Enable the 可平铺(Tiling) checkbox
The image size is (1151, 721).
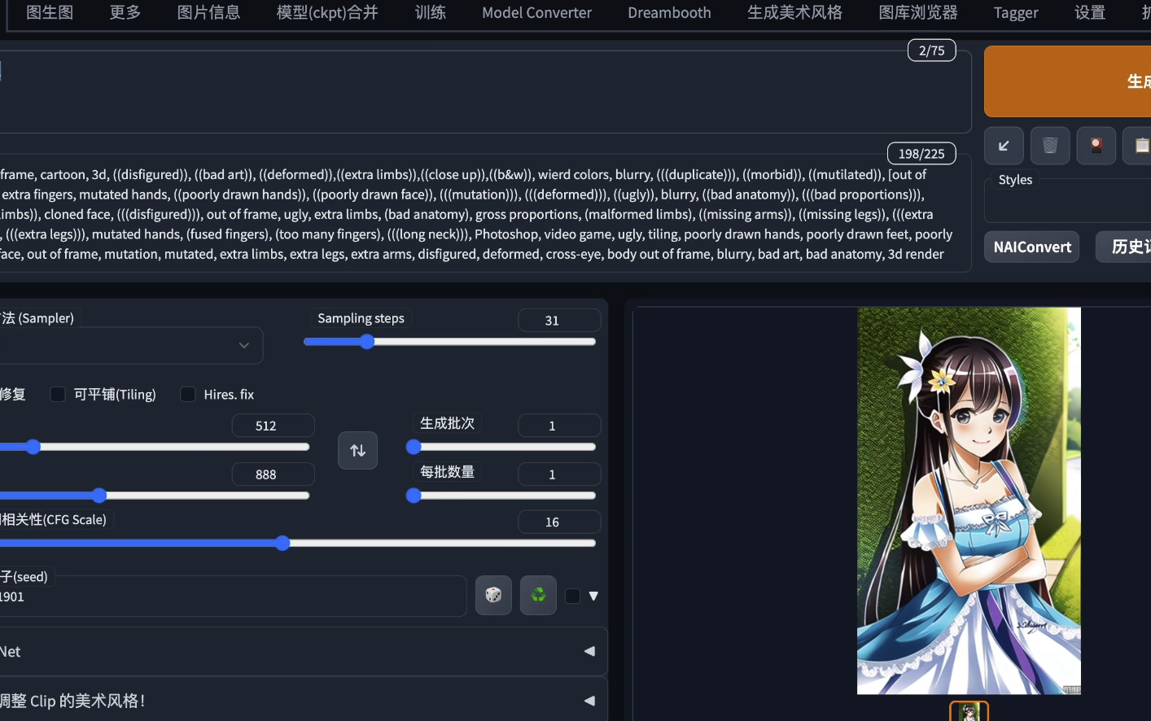coord(58,395)
